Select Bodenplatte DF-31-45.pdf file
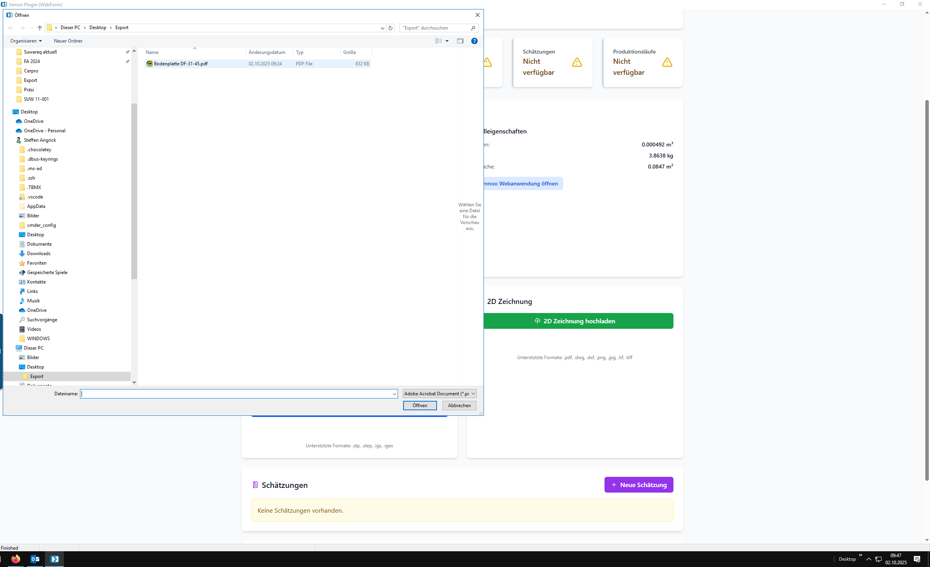The height and width of the screenshot is (567, 930). (x=181, y=64)
